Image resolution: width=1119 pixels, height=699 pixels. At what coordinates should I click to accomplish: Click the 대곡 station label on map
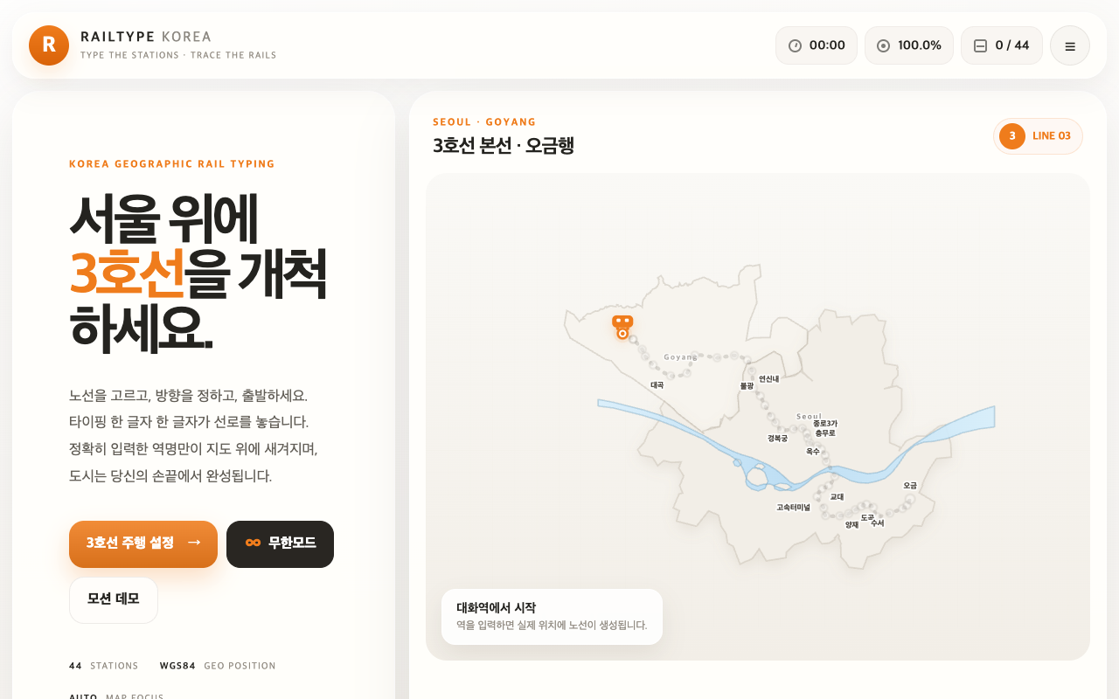coord(657,385)
